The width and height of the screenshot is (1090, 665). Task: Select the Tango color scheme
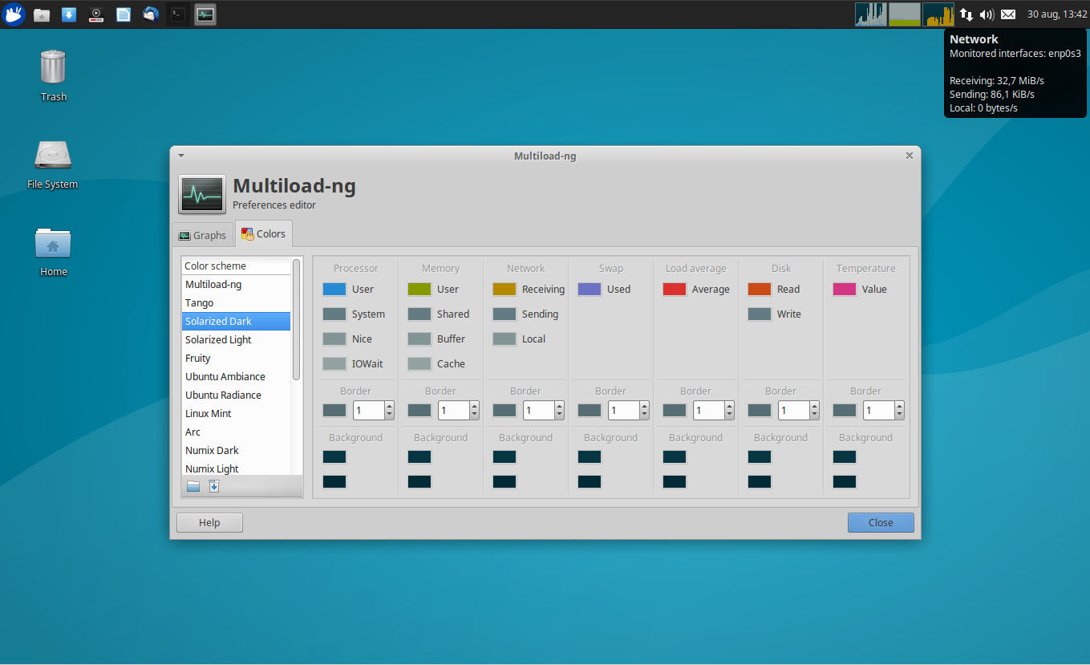coord(236,302)
